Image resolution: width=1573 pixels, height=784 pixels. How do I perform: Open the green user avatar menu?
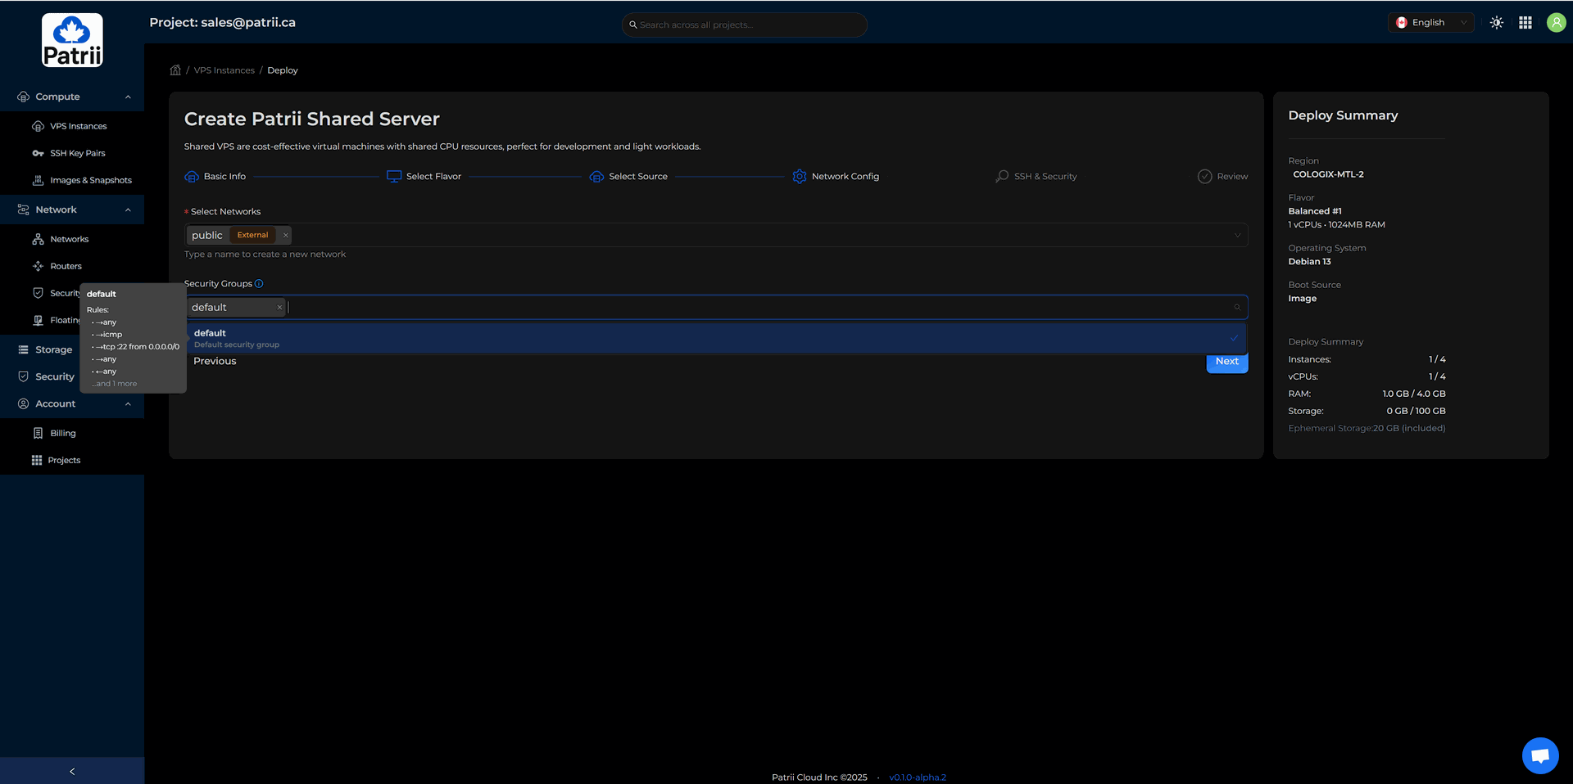point(1556,23)
